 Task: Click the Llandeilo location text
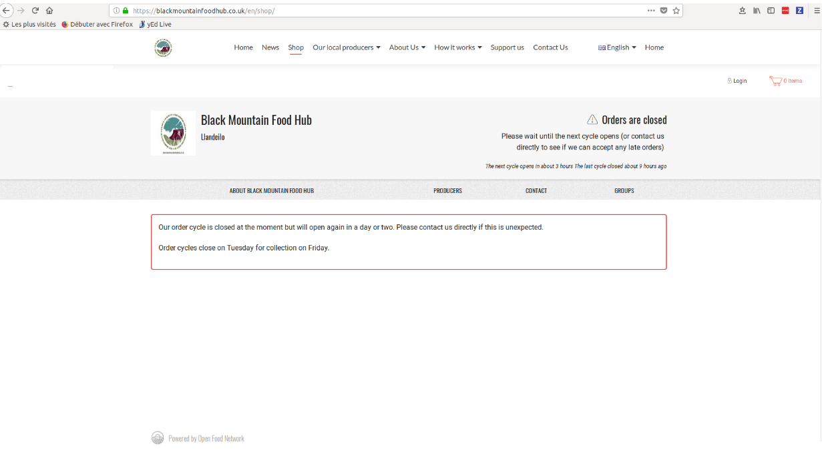[x=213, y=137]
